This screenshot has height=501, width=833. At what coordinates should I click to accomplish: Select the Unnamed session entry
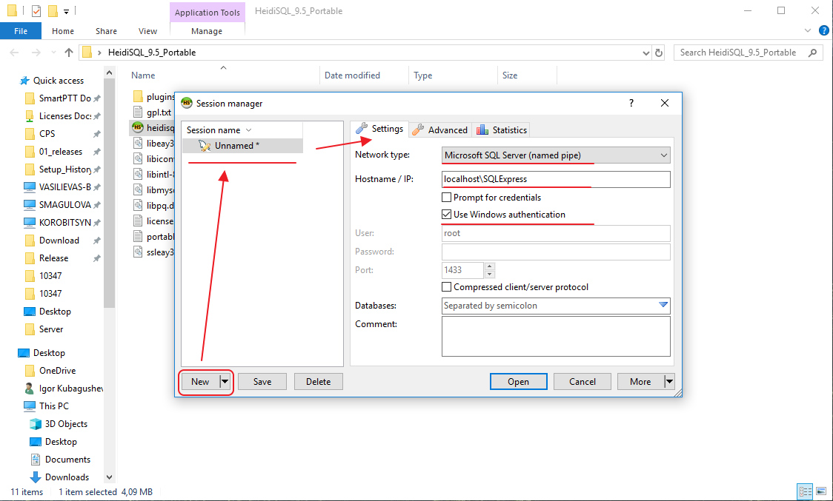click(243, 146)
